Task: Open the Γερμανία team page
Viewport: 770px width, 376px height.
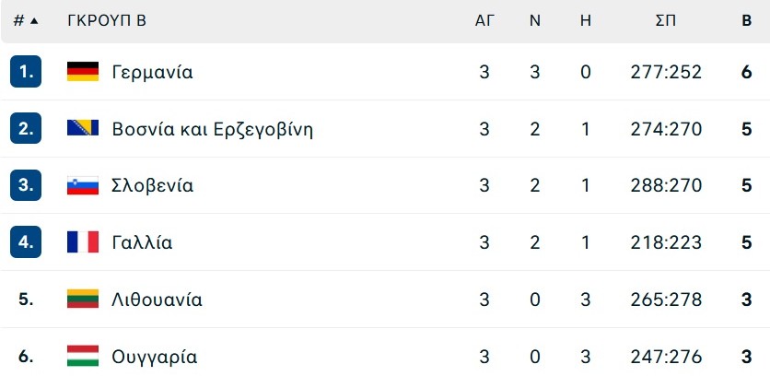Action: [x=152, y=72]
